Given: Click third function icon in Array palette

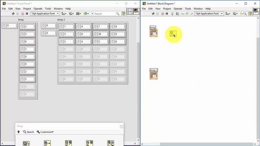Looking at the screenshot, I should coord(68,143).
